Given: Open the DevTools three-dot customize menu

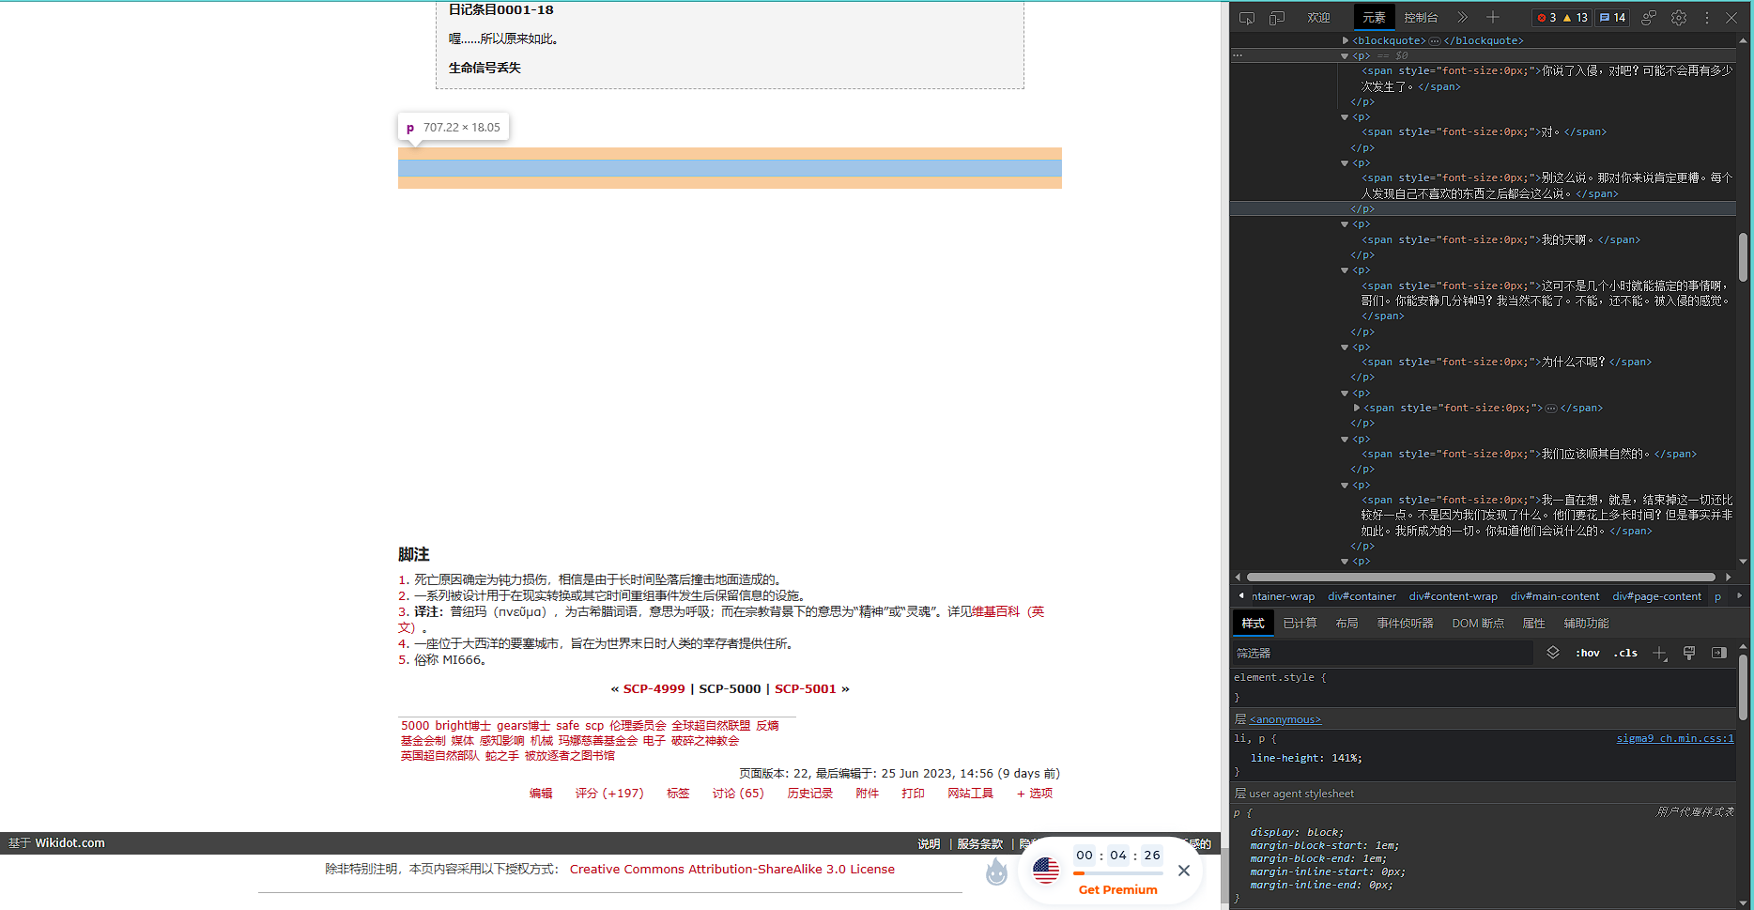Looking at the screenshot, I should click(1707, 18).
